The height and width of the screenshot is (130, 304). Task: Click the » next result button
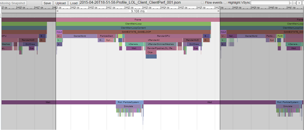pos(299,3)
